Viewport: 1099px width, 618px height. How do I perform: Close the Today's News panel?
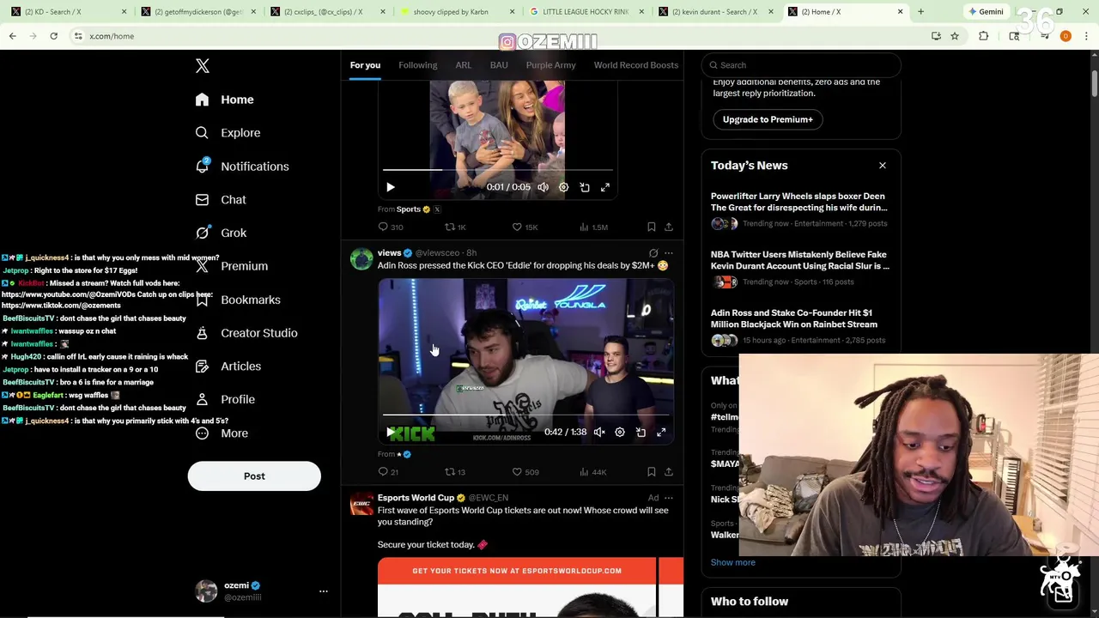[x=882, y=166]
